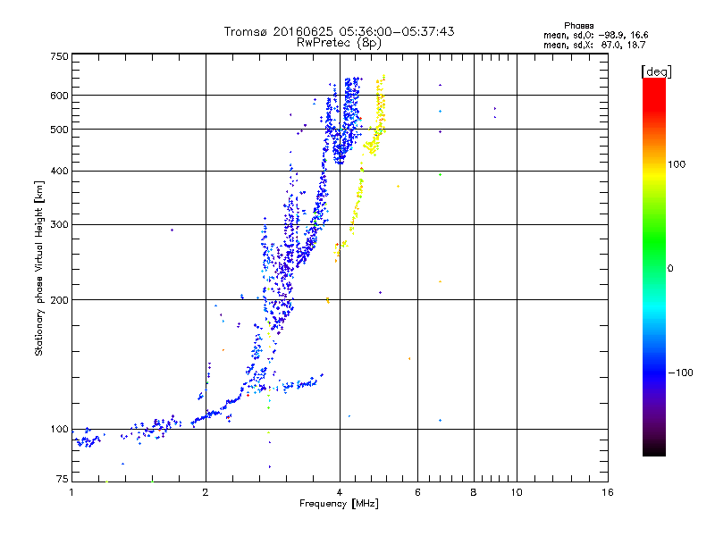Screen dimensions: 715x536
Task: Click the x-axis '10' tick label
Action: coord(517,492)
